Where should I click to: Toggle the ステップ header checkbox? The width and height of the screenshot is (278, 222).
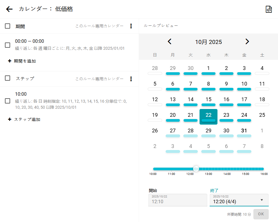tap(8, 78)
